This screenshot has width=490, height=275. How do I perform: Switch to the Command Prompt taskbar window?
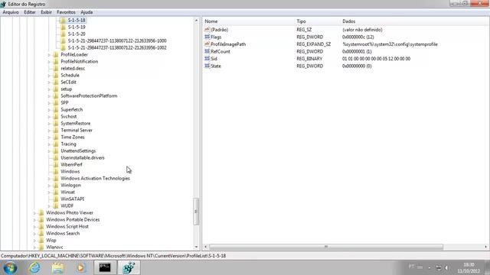pos(105,268)
